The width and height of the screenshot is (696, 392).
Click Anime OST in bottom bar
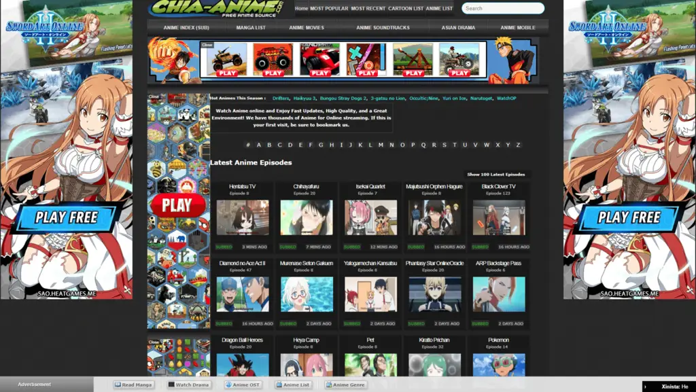coord(243,385)
